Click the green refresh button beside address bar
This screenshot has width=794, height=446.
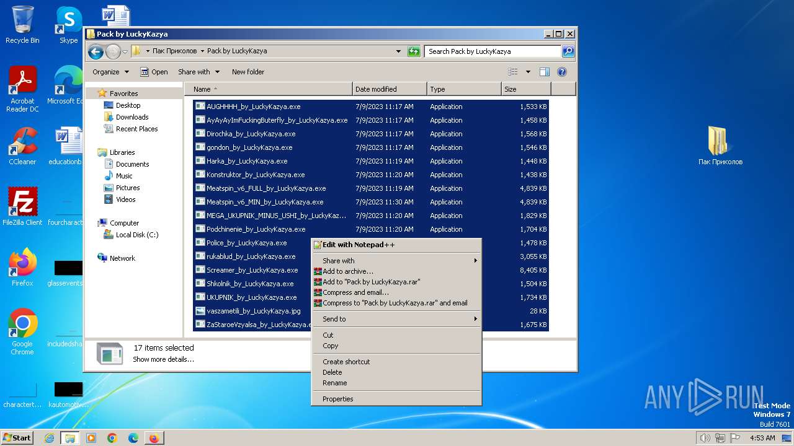[414, 51]
